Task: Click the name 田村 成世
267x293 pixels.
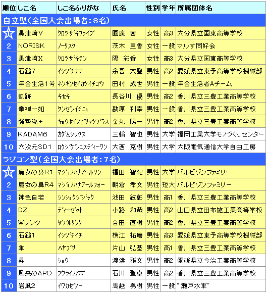Action: tap(127, 84)
